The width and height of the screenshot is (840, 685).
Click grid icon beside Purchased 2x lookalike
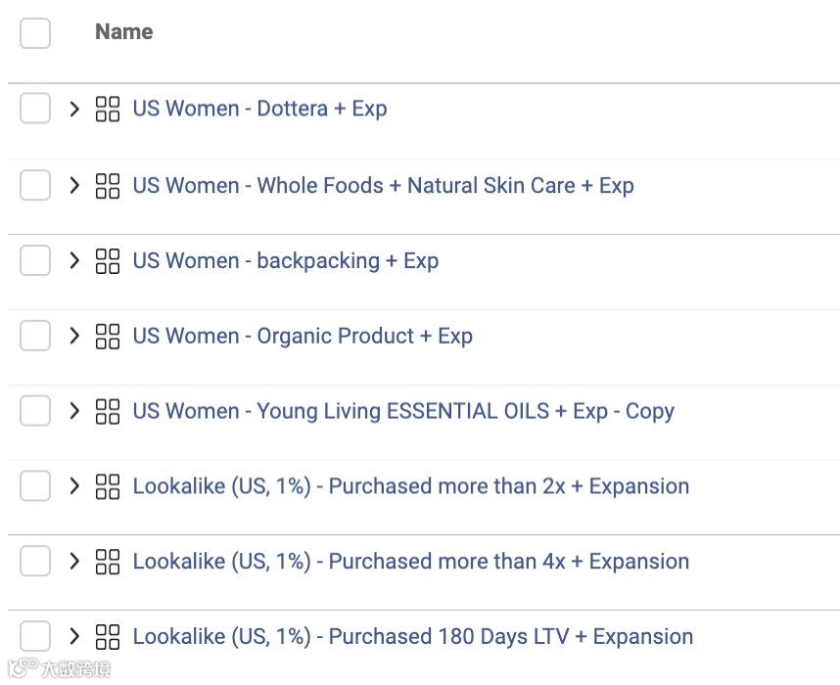coord(108,486)
